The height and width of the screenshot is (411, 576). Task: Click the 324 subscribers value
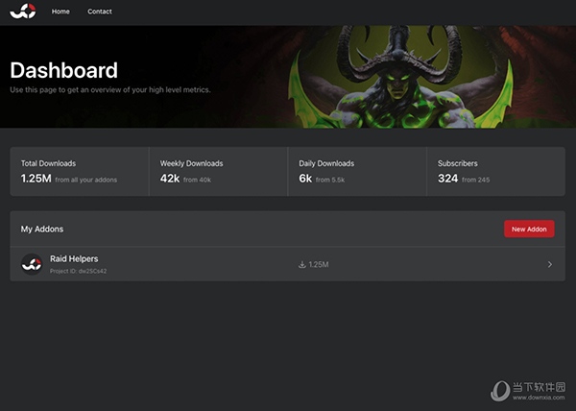click(x=447, y=179)
